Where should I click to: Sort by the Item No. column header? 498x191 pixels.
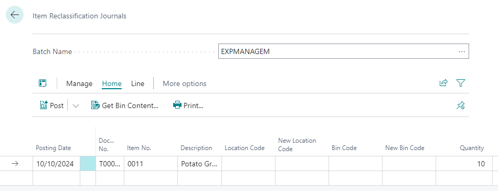click(139, 148)
